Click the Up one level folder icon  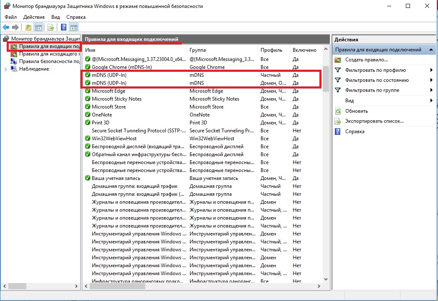pyautogui.click(x=28, y=28)
